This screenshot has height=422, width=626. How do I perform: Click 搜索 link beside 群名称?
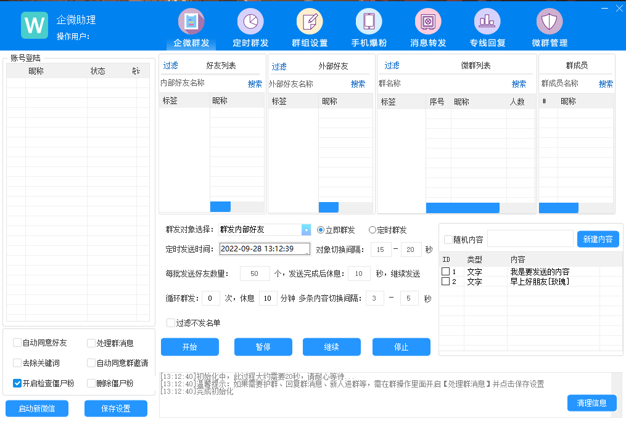[x=519, y=84]
